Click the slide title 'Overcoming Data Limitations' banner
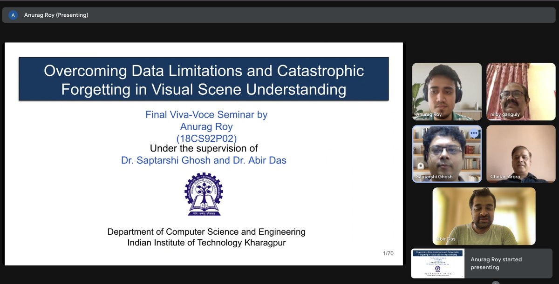559x284 pixels. click(204, 79)
